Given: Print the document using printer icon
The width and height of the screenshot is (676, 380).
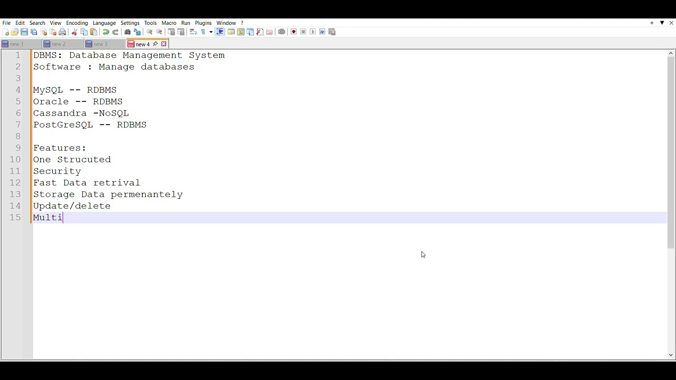Looking at the screenshot, I should [62, 32].
